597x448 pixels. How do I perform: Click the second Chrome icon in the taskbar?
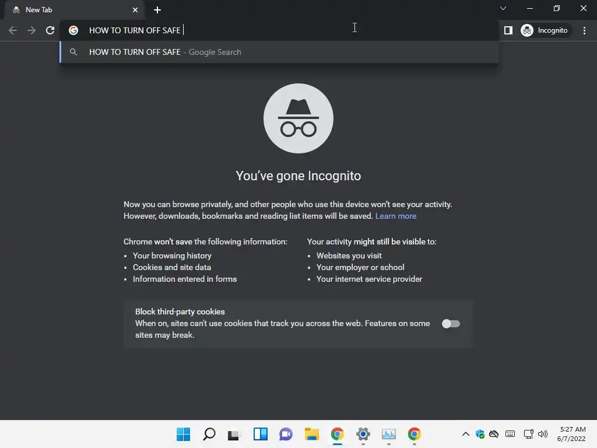click(x=415, y=434)
